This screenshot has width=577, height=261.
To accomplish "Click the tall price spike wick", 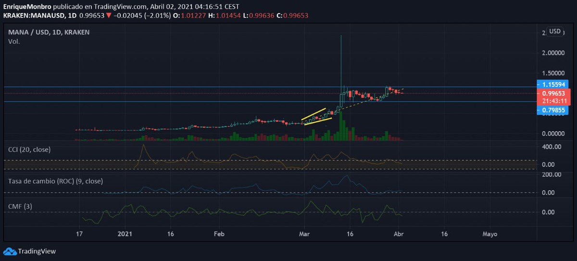I will point(341,62).
